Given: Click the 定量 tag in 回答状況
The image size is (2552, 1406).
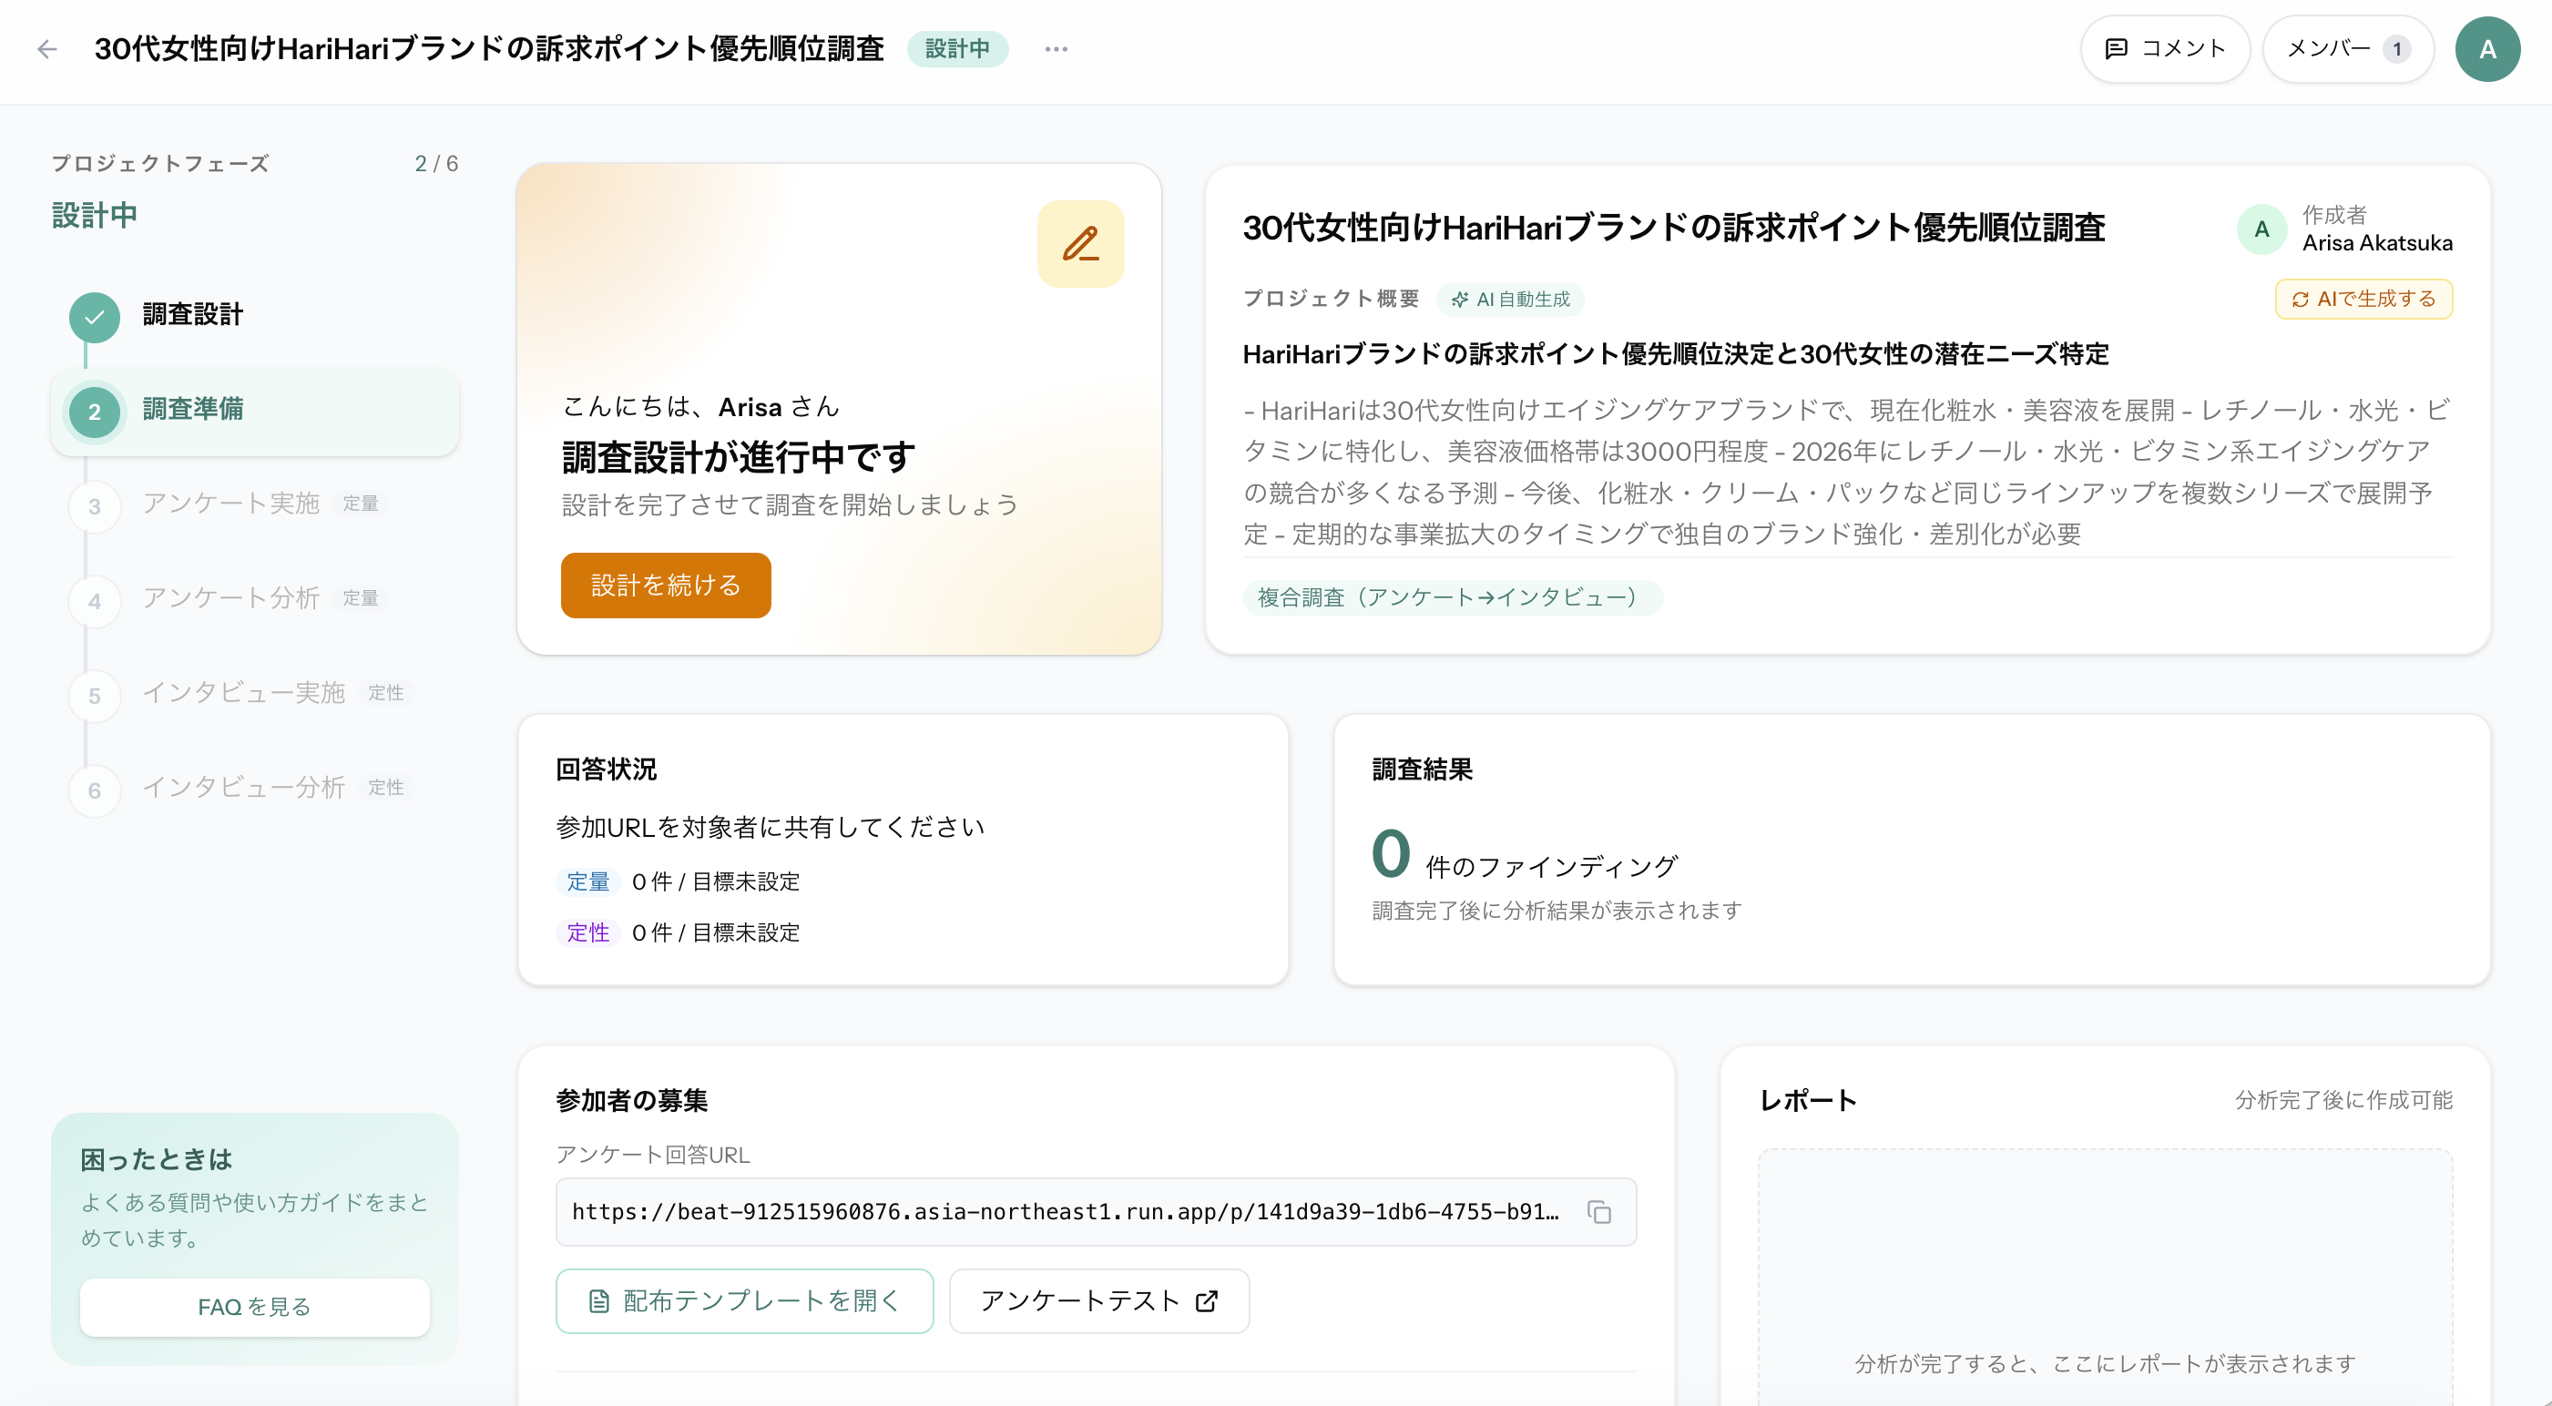Looking at the screenshot, I should (587, 881).
